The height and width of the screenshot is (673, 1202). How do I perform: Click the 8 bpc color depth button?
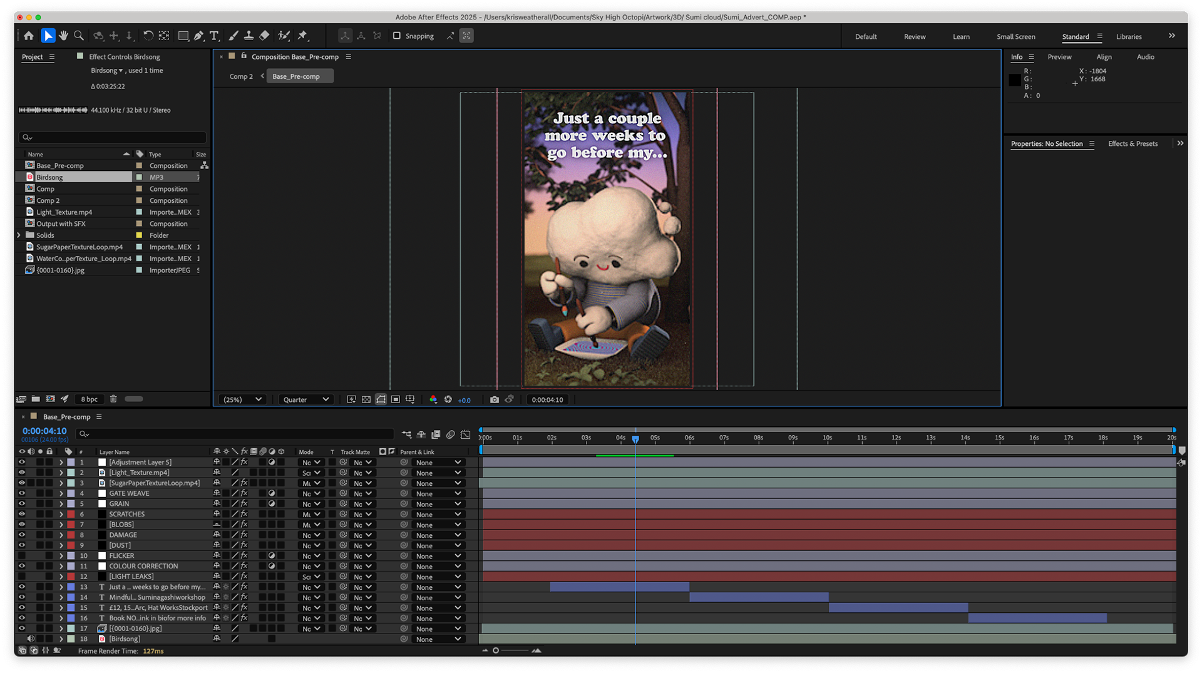(x=90, y=399)
